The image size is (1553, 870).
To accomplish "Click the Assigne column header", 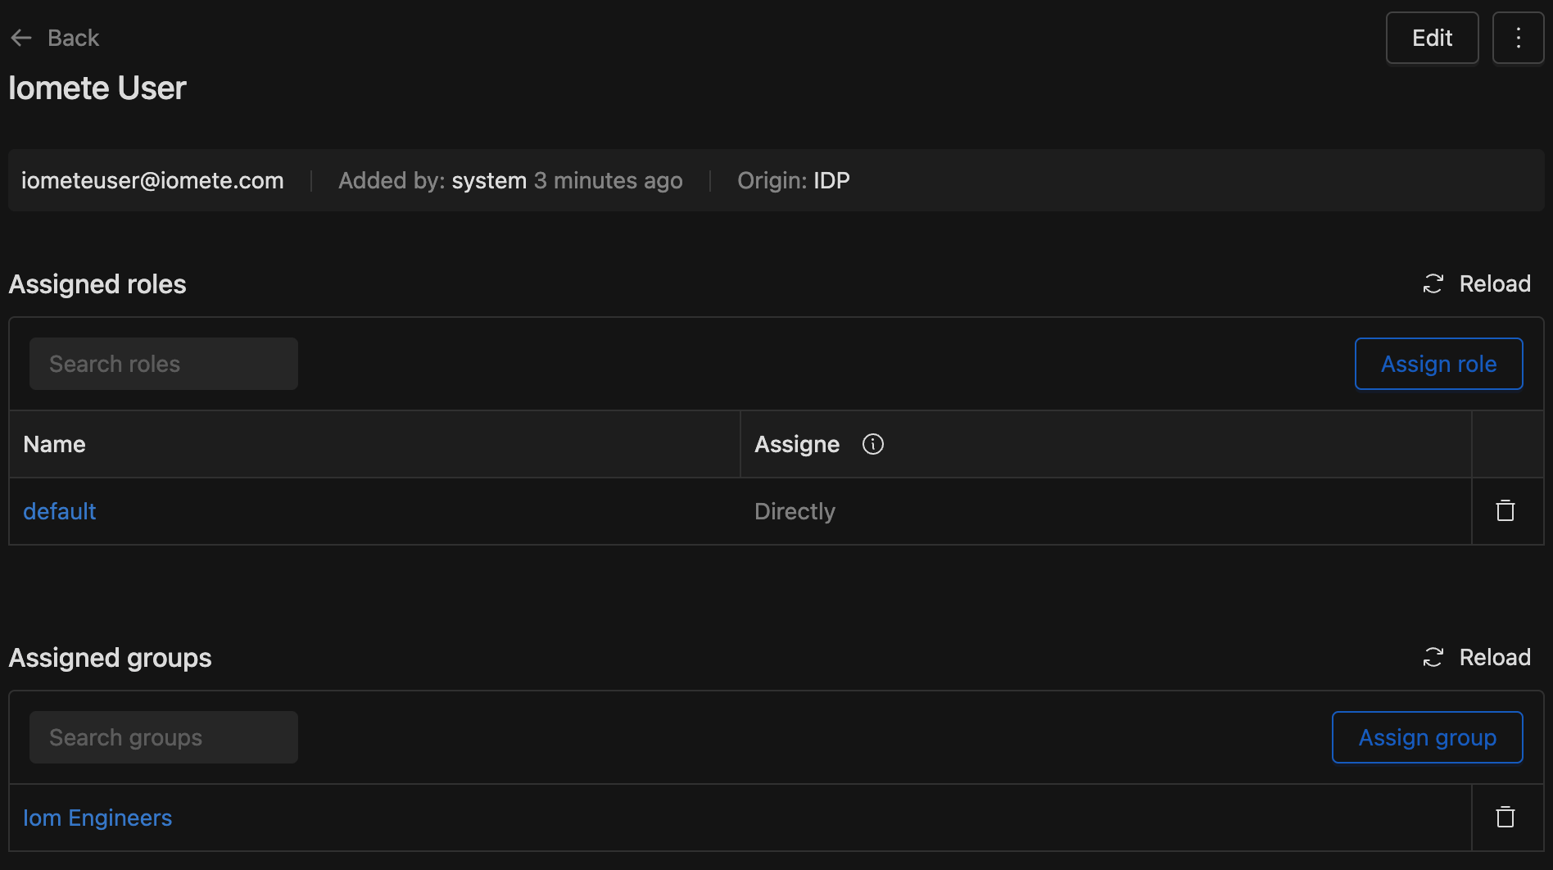I will pos(1106,444).
